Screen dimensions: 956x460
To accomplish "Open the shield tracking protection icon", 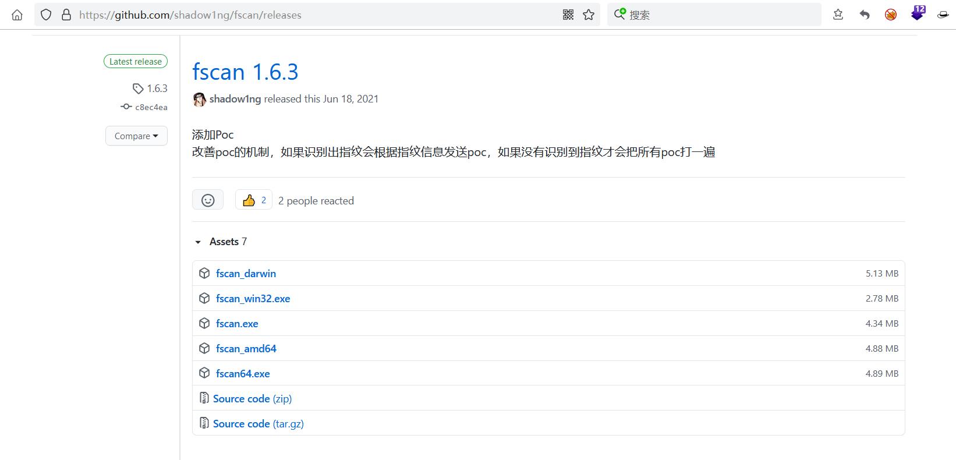I will 46,15.
